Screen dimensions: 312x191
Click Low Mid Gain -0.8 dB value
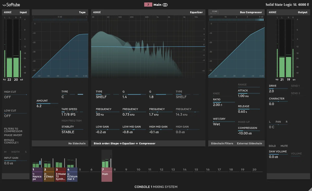pyautogui.click(x=128, y=132)
